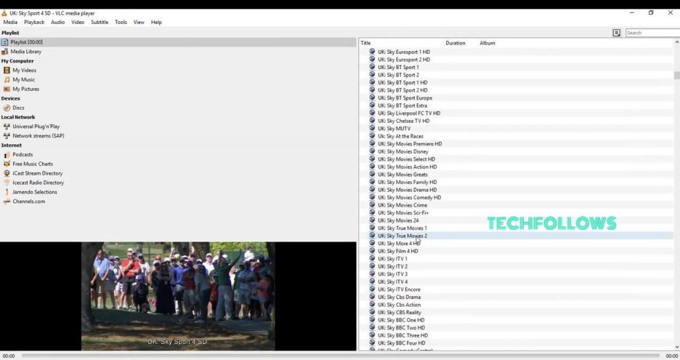Click the playlist scrollbar up arrow
Image resolution: width=680 pixels, height=360 pixels.
pyautogui.click(x=677, y=43)
